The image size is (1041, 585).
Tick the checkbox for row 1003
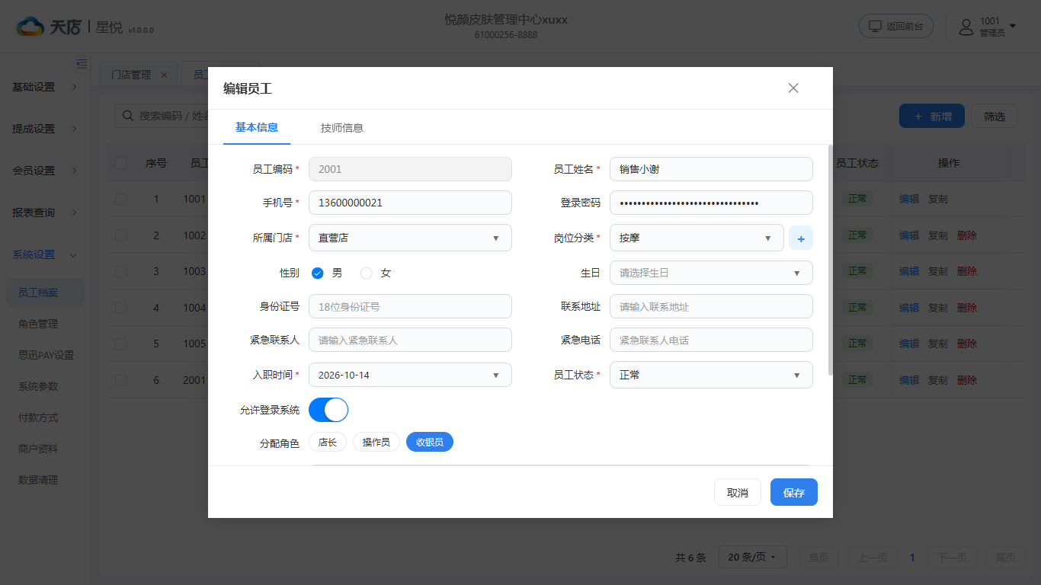(x=121, y=271)
